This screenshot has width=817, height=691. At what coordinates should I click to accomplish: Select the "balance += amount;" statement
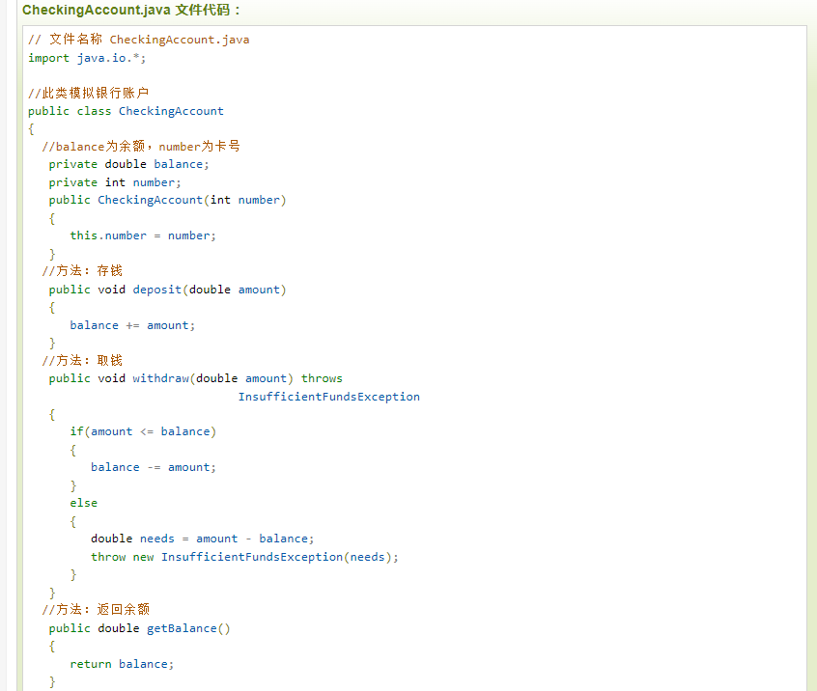(132, 325)
